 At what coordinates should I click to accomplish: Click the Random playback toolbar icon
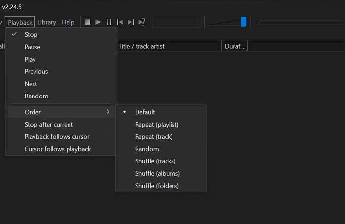tap(142, 22)
